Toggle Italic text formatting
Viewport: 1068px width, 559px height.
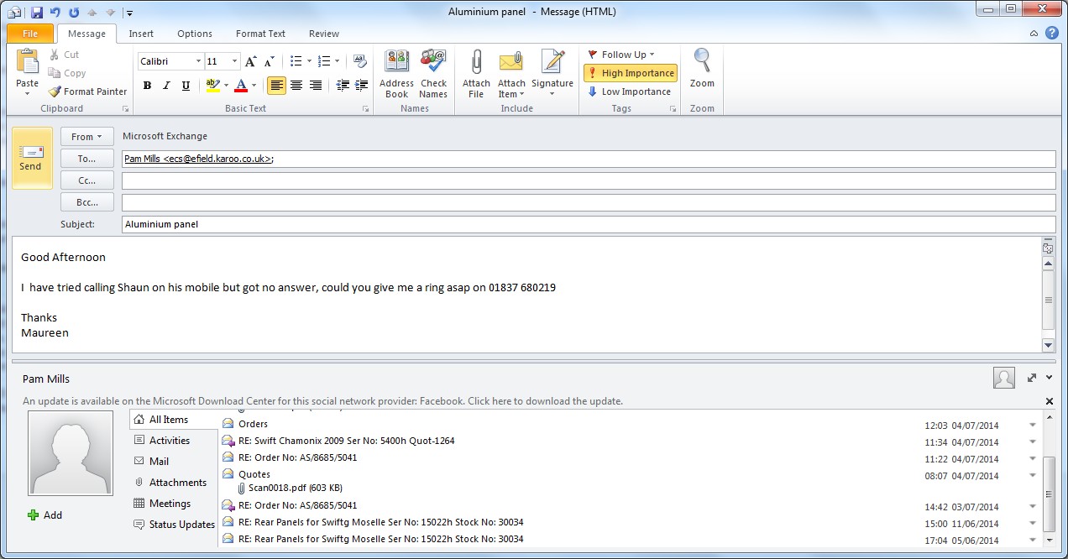[x=166, y=86]
